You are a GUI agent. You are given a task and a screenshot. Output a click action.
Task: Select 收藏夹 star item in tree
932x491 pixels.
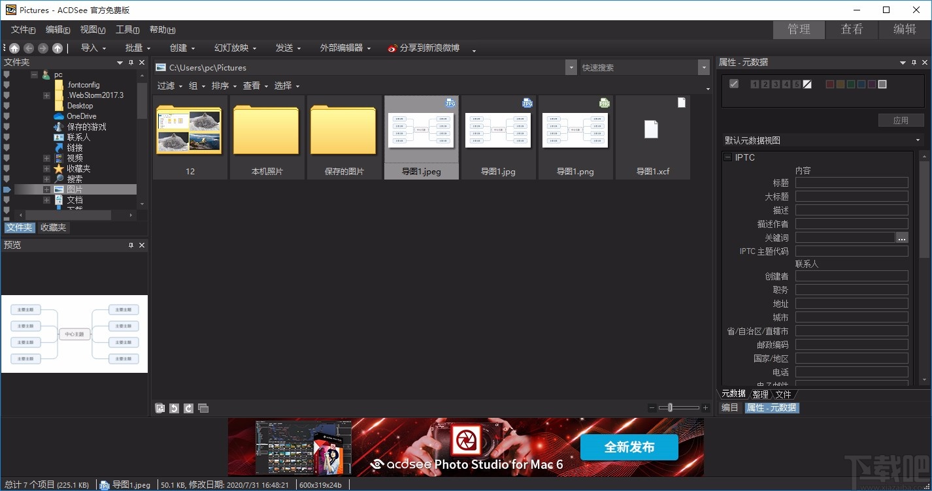click(72, 168)
